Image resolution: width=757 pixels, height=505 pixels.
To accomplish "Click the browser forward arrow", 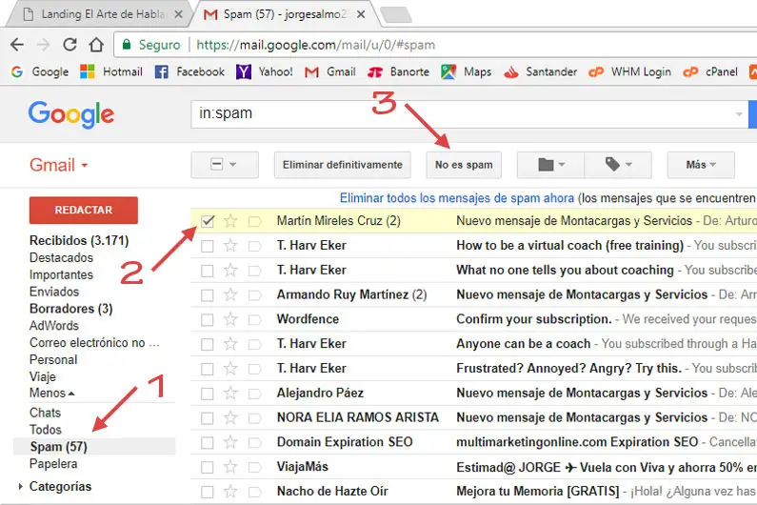I will [44, 45].
